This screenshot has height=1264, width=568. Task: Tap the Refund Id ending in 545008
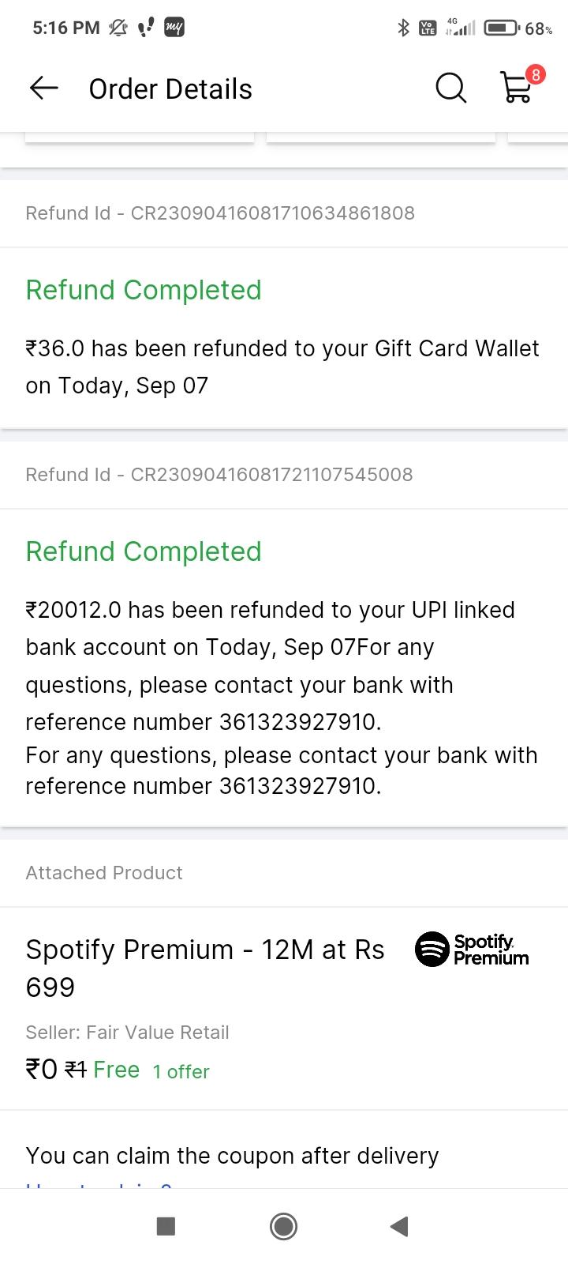tap(219, 475)
